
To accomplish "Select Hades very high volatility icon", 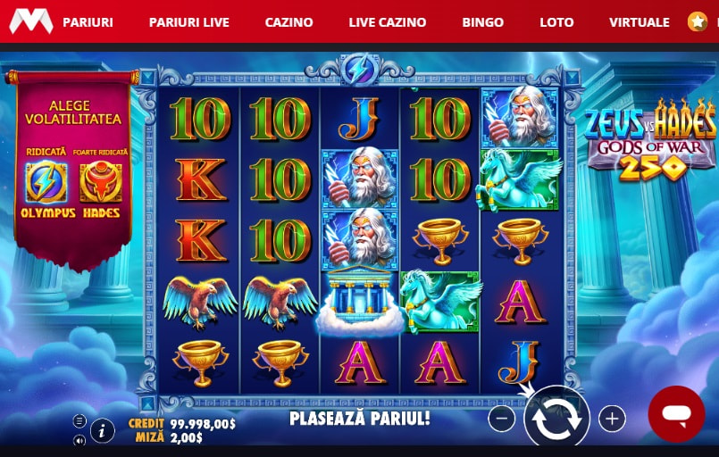I will (x=101, y=182).
